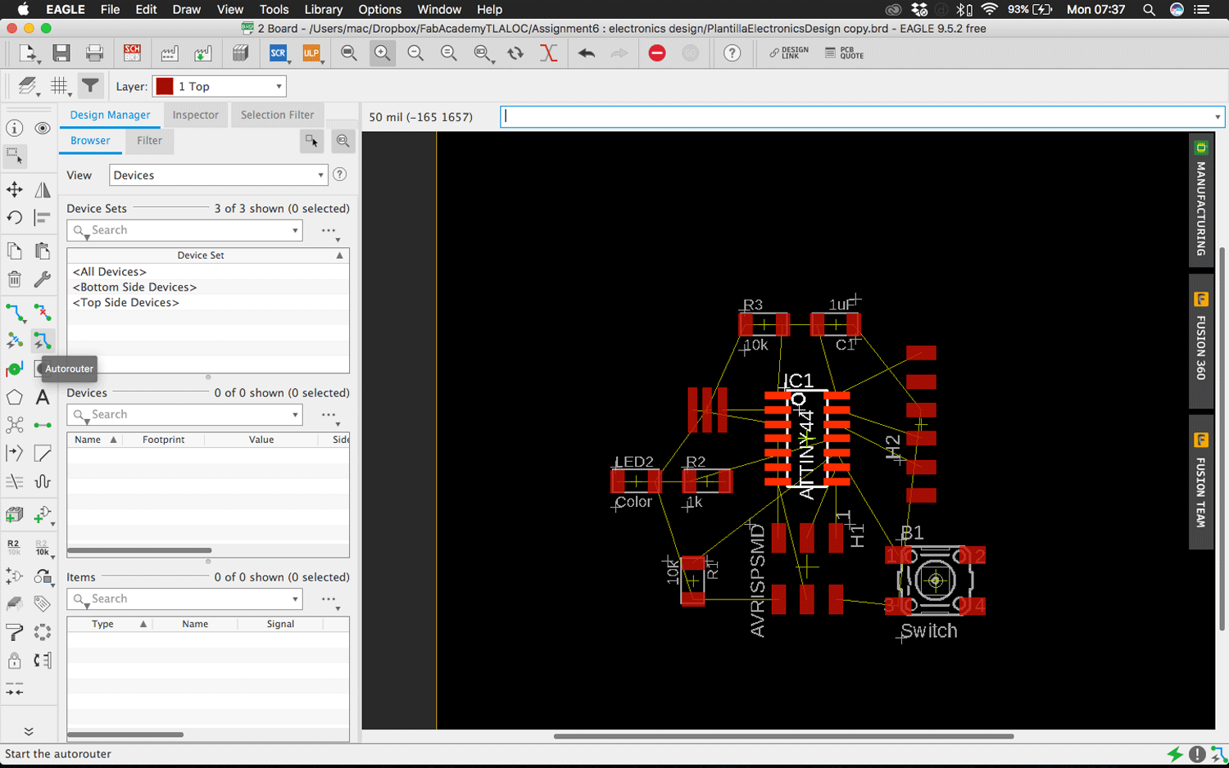Click the Undo arrow
1229x768 pixels.
pos(587,53)
